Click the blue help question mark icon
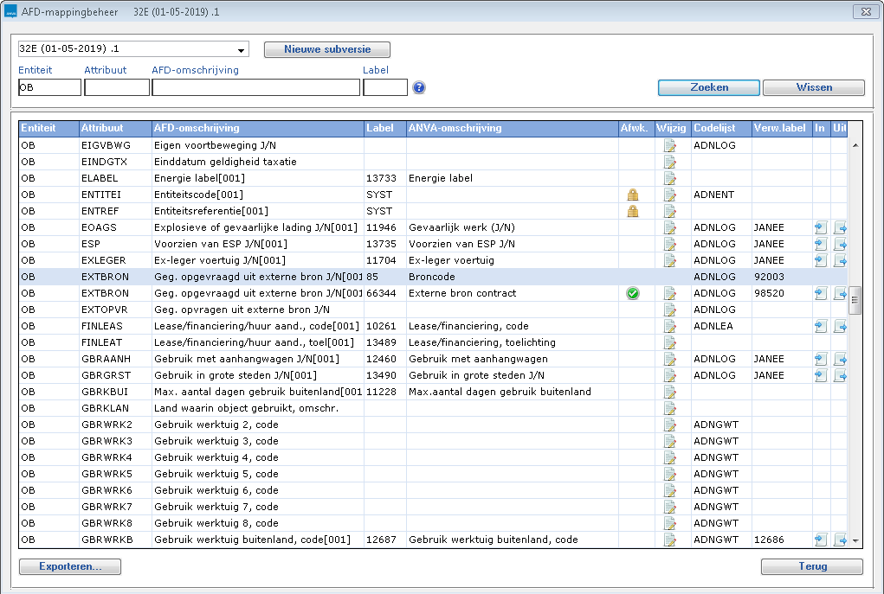The image size is (884, 594). (419, 87)
